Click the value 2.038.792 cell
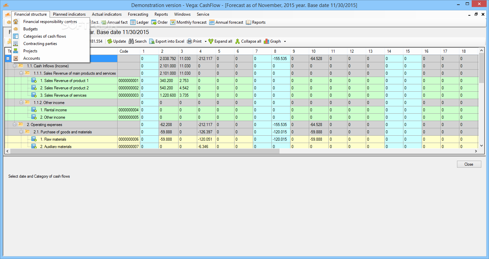Viewport: 489px width, 259px height. pos(168,59)
